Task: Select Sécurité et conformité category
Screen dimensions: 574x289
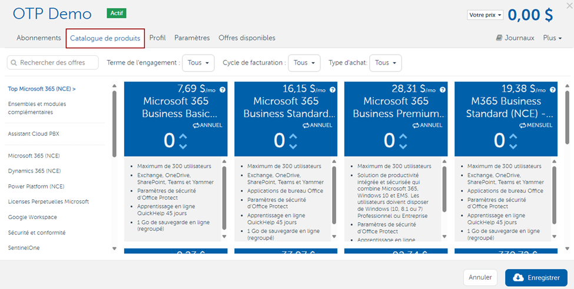Action: coord(37,233)
